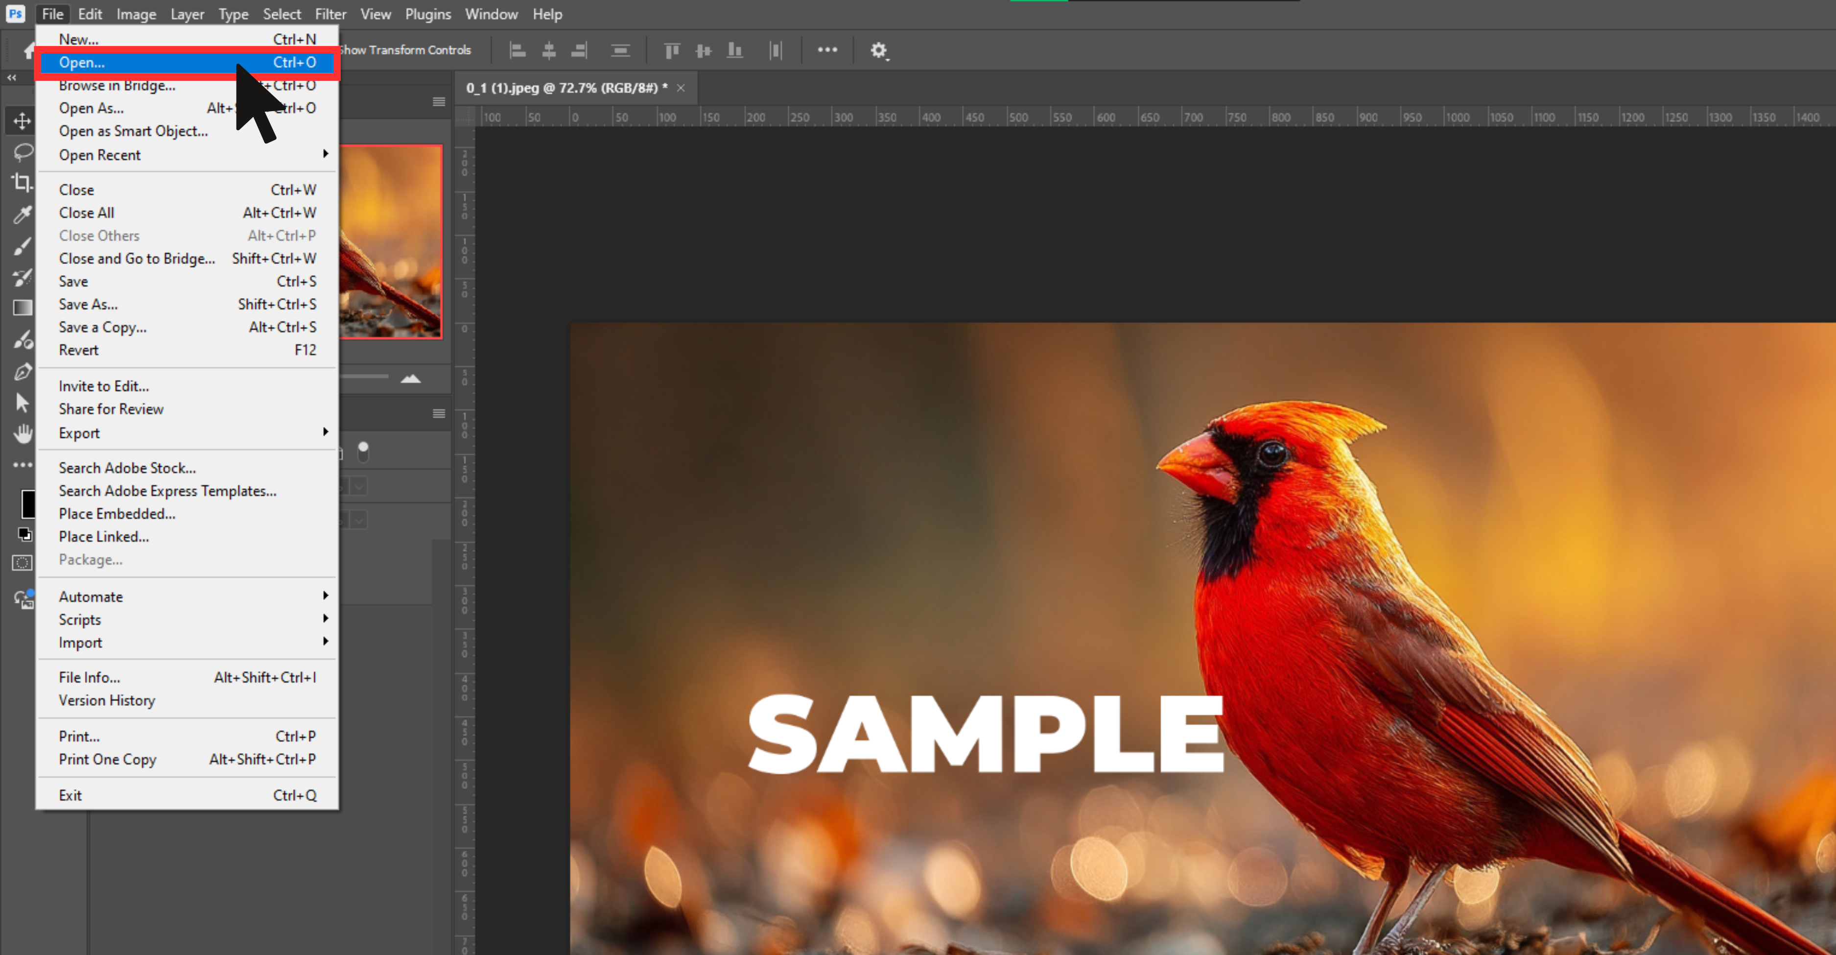Click the bottom tool icon with blue dot
Screen dimensions: 1836x955
(x=24, y=599)
